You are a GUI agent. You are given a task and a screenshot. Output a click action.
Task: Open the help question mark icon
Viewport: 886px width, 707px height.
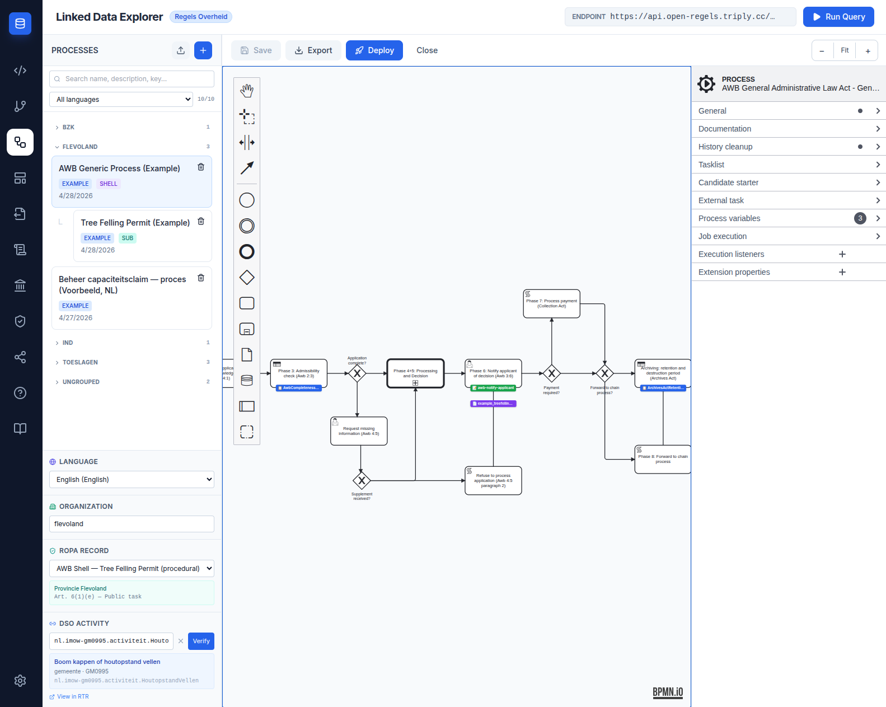click(20, 393)
